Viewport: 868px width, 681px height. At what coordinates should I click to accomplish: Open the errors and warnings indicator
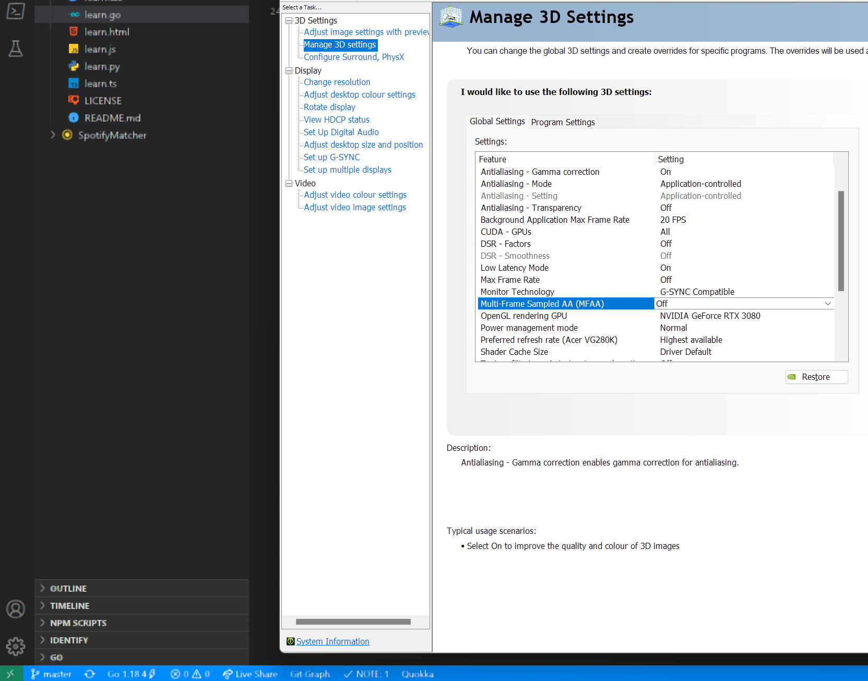pyautogui.click(x=190, y=674)
